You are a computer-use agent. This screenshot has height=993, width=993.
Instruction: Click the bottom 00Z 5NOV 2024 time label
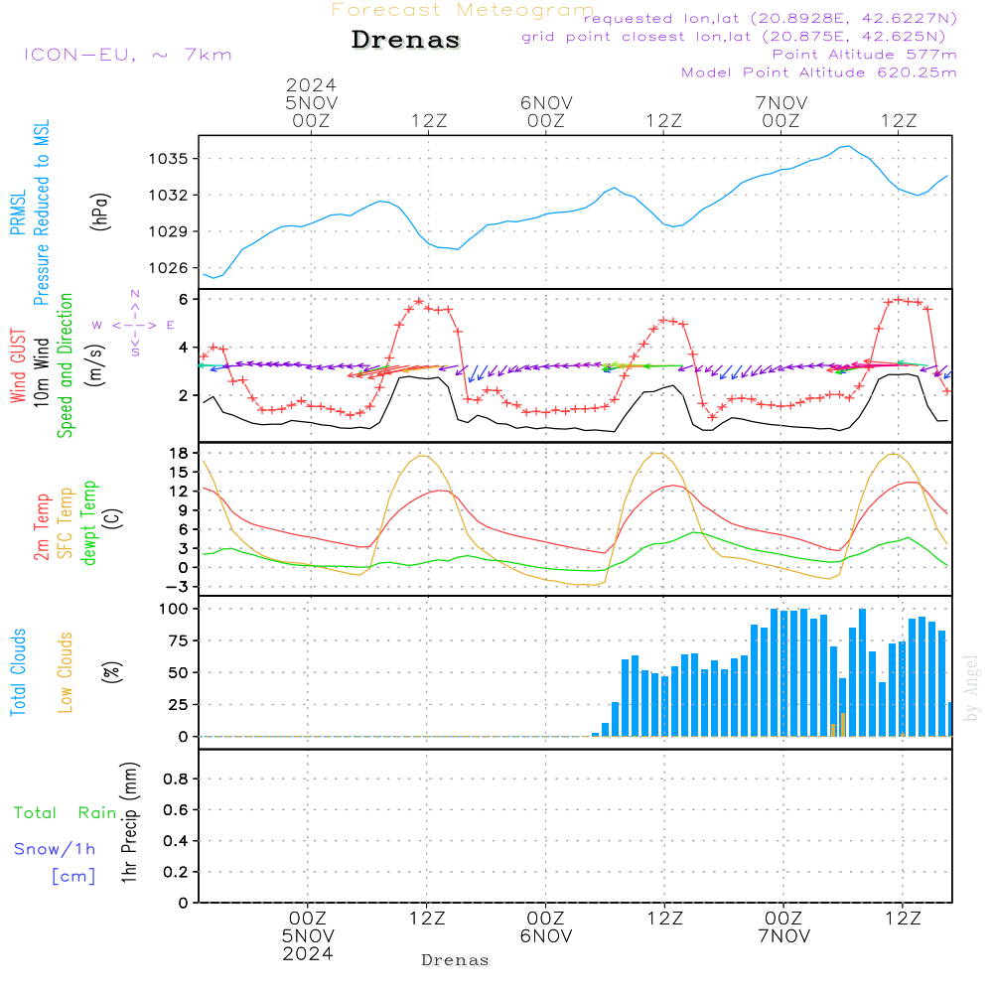pos(308,936)
